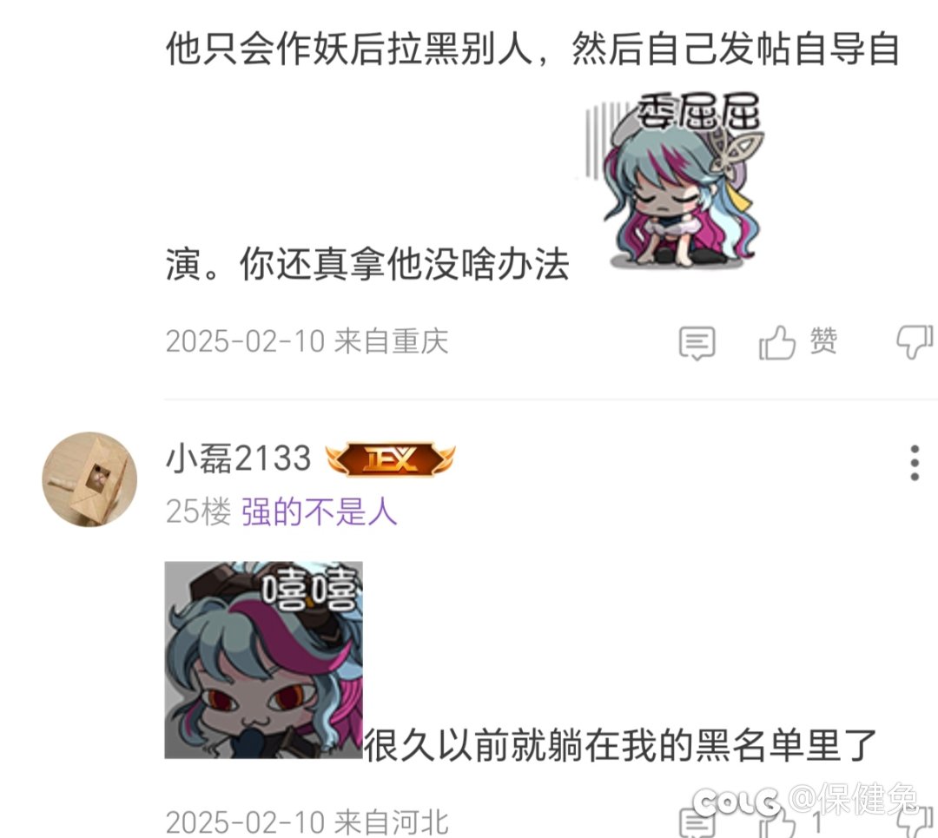Tap the 赞 label beside thumbs-up
This screenshot has height=838, width=938.
pyautogui.click(x=823, y=341)
